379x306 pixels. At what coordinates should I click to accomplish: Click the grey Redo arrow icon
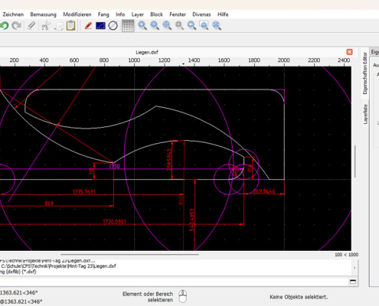tap(17, 26)
